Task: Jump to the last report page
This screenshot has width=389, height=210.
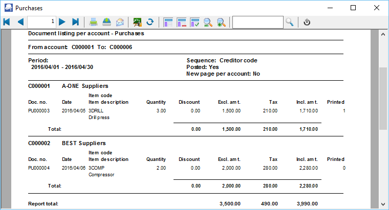Action: point(76,22)
